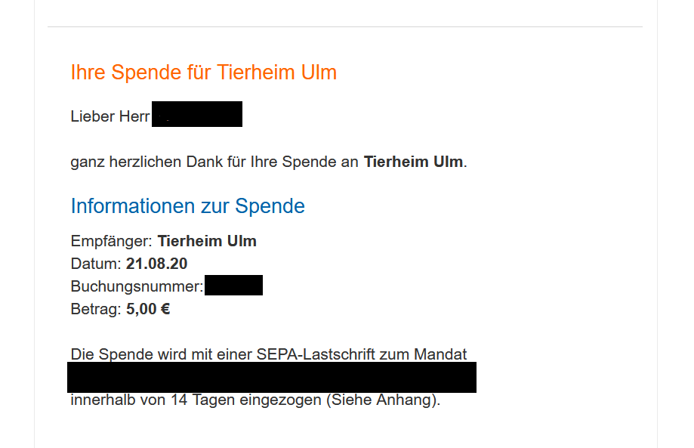The width and height of the screenshot is (694, 448).
Task: Click the '(Siehe Anhang)' attachment note
Action: tap(381, 400)
